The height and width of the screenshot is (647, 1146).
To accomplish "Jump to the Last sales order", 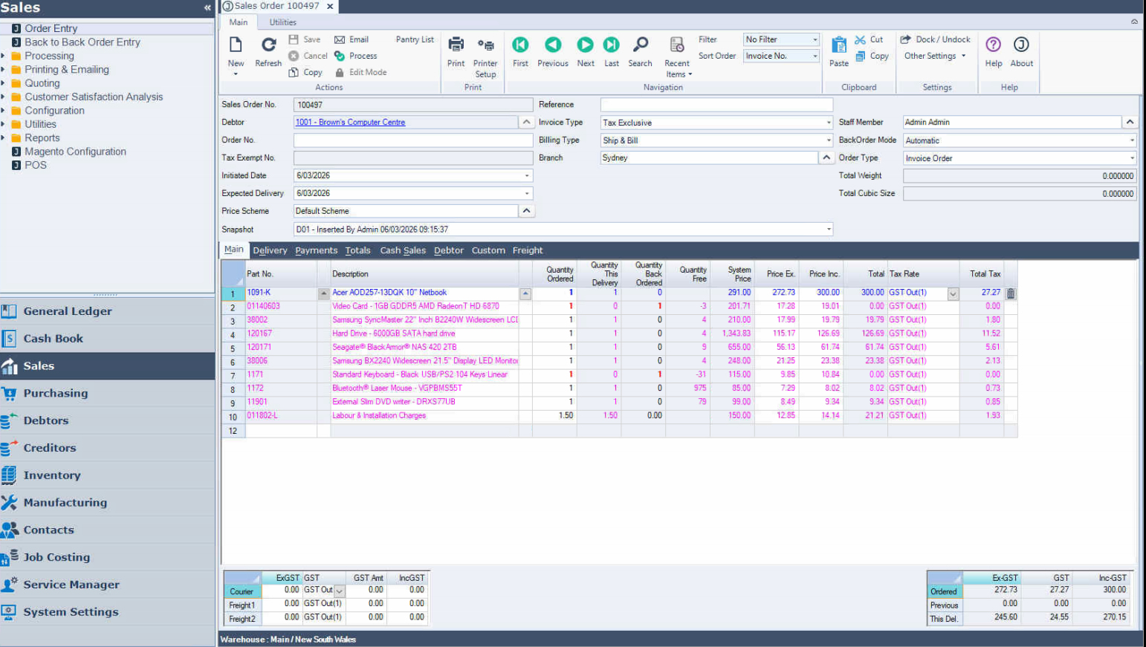I will point(611,46).
